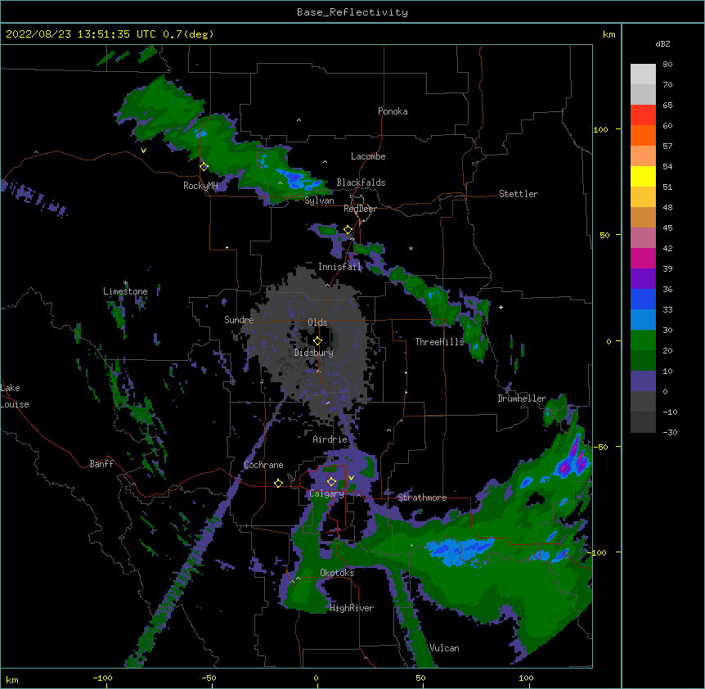Choose the gold 51 dBZ legend swatch

click(x=643, y=196)
